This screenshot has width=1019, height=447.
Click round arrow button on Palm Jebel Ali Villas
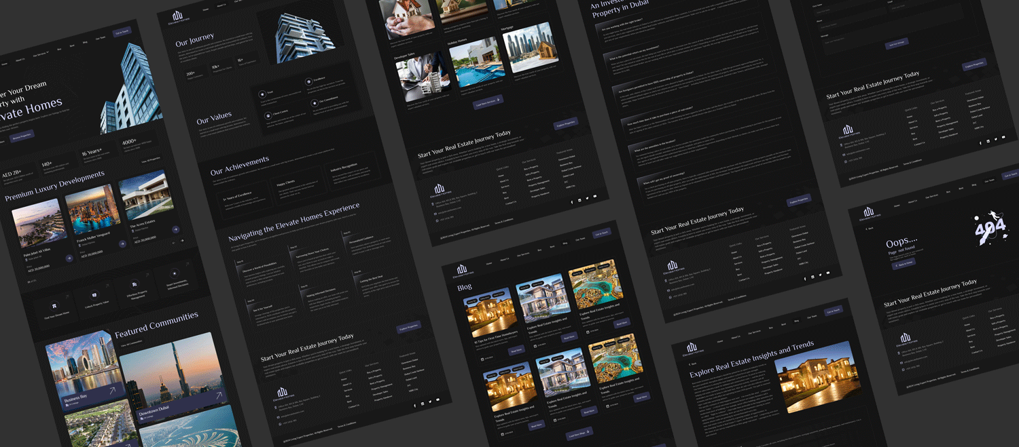pyautogui.click(x=69, y=258)
